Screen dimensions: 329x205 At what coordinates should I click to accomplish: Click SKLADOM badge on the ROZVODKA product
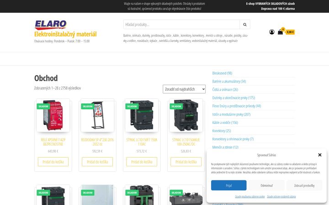pyautogui.click(x=88, y=106)
